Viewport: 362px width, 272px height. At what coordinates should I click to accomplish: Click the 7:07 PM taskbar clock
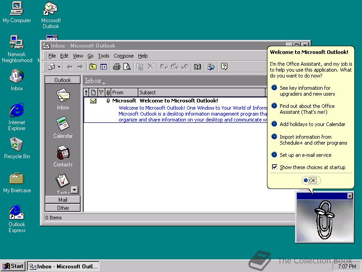[x=347, y=267]
